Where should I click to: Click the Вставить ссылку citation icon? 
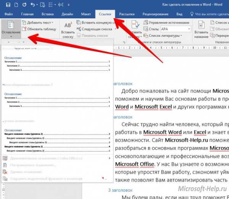pos(135,24)
